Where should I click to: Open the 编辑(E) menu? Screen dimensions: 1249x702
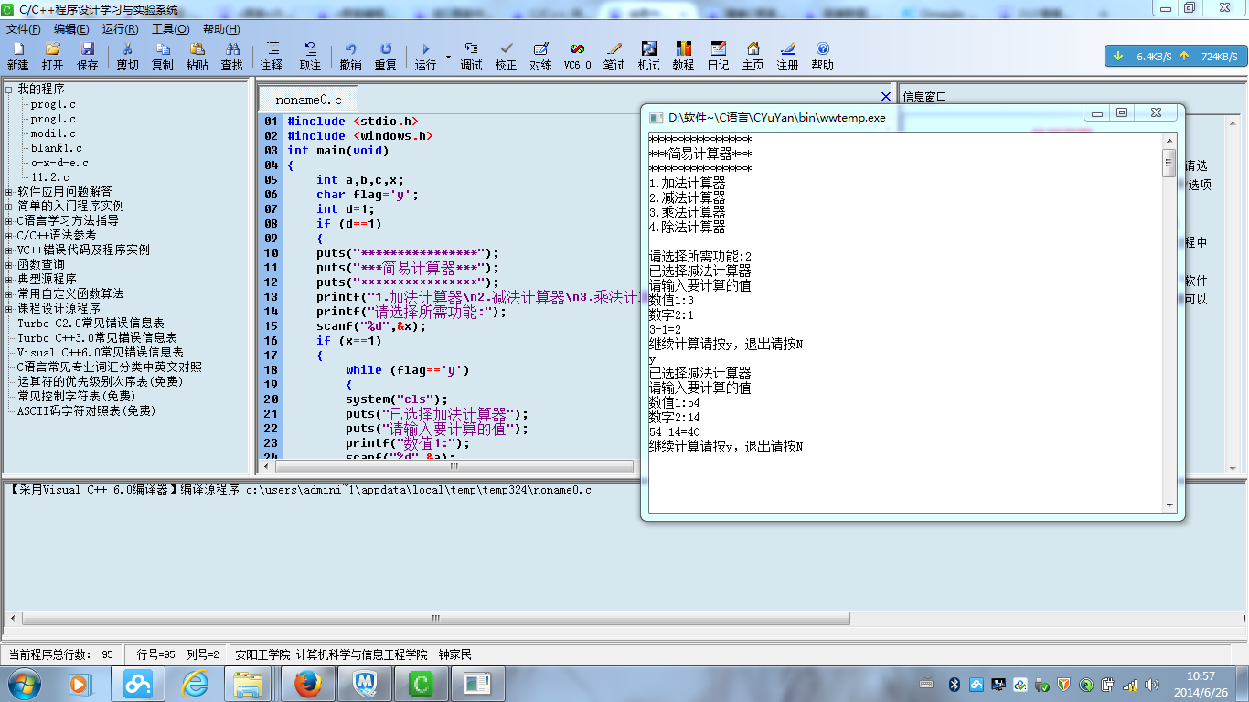[71, 29]
